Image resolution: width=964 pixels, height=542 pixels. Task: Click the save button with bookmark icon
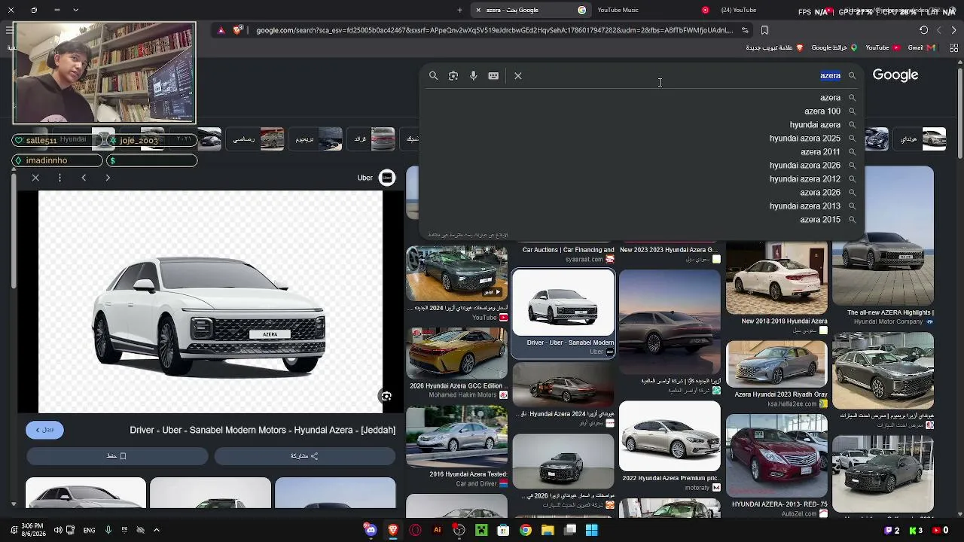point(117,455)
